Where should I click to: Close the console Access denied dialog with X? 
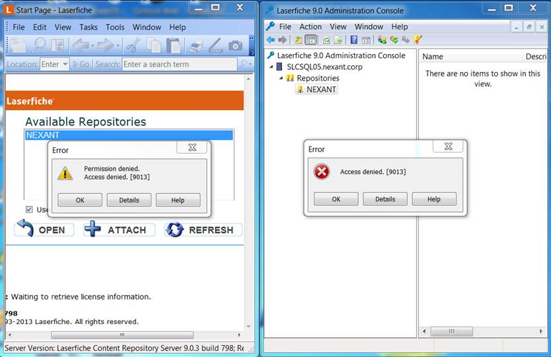(448, 146)
